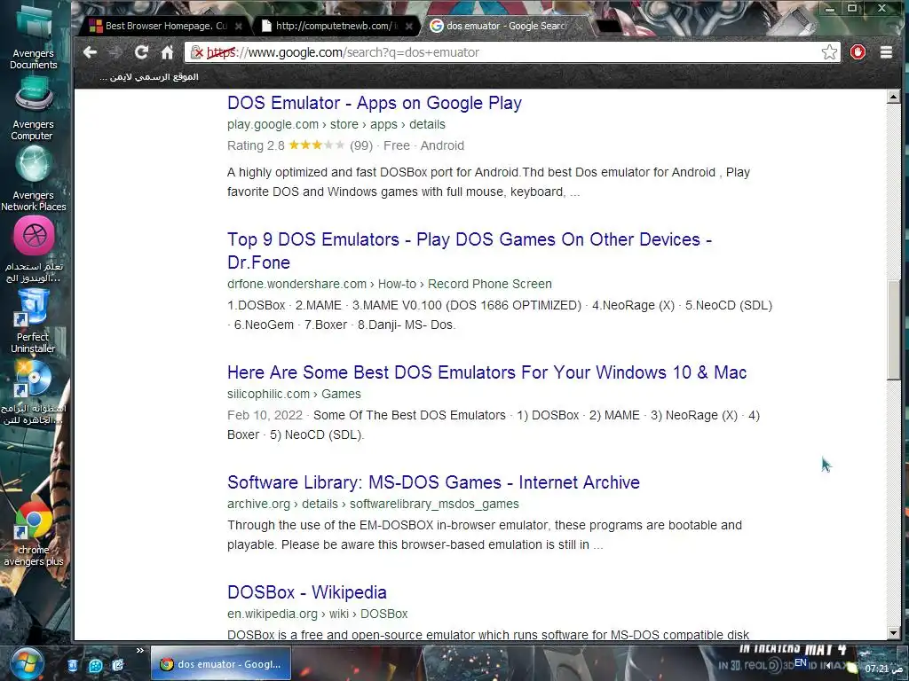Click the vertical scrollbar thumb
Image resolution: width=909 pixels, height=681 pixels.
point(893,332)
